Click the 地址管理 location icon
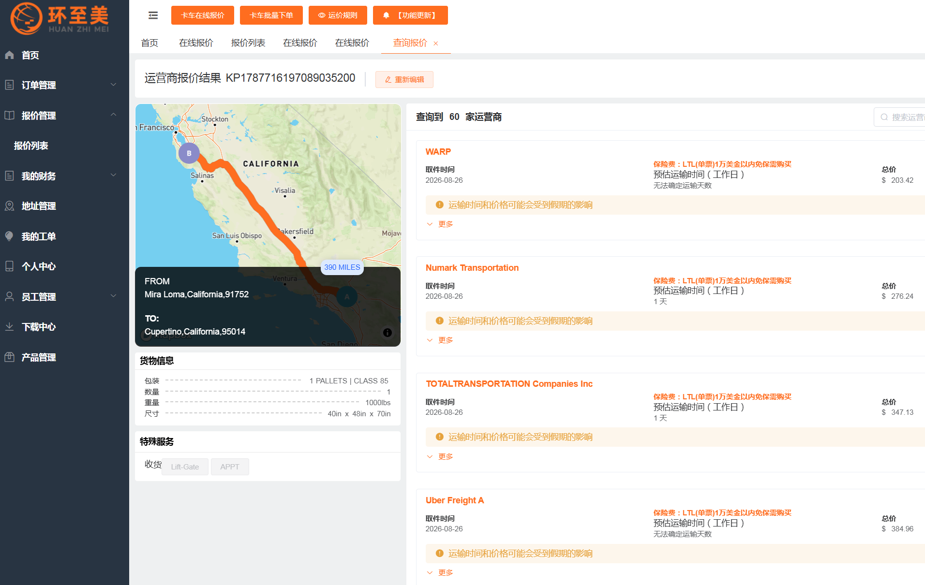 click(x=9, y=206)
